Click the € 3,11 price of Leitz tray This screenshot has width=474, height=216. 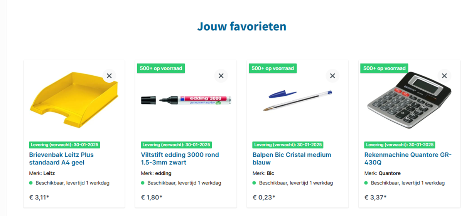tap(39, 198)
